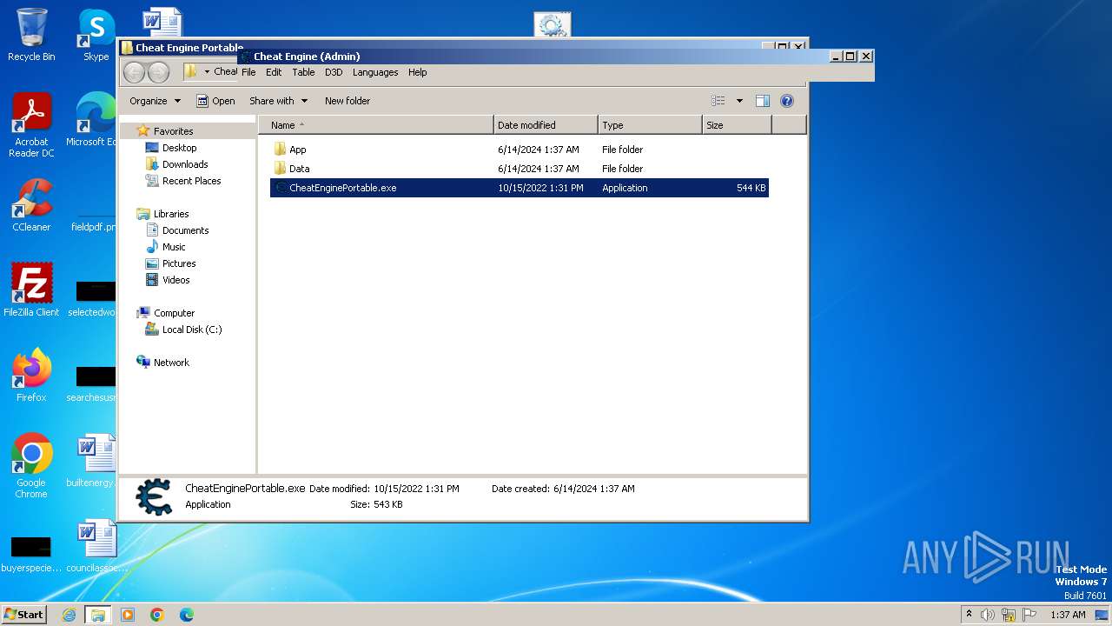
Task: Open Acrobat Reader DC desktop shortcut
Action: 31,125
